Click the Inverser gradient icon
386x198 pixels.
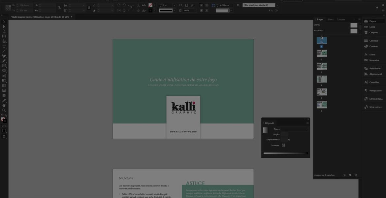pyautogui.click(x=283, y=145)
